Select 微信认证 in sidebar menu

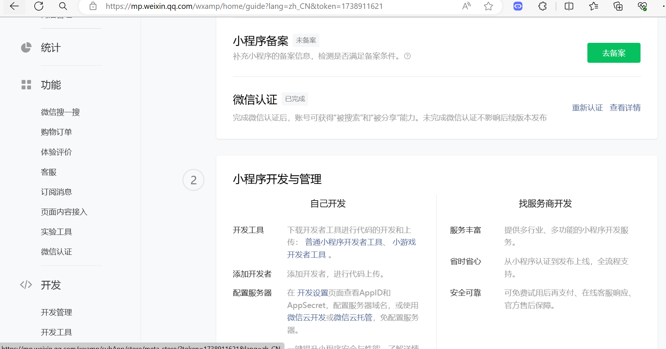pos(56,252)
